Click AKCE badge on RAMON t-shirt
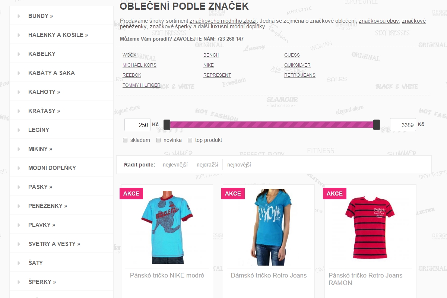 click(x=335, y=193)
